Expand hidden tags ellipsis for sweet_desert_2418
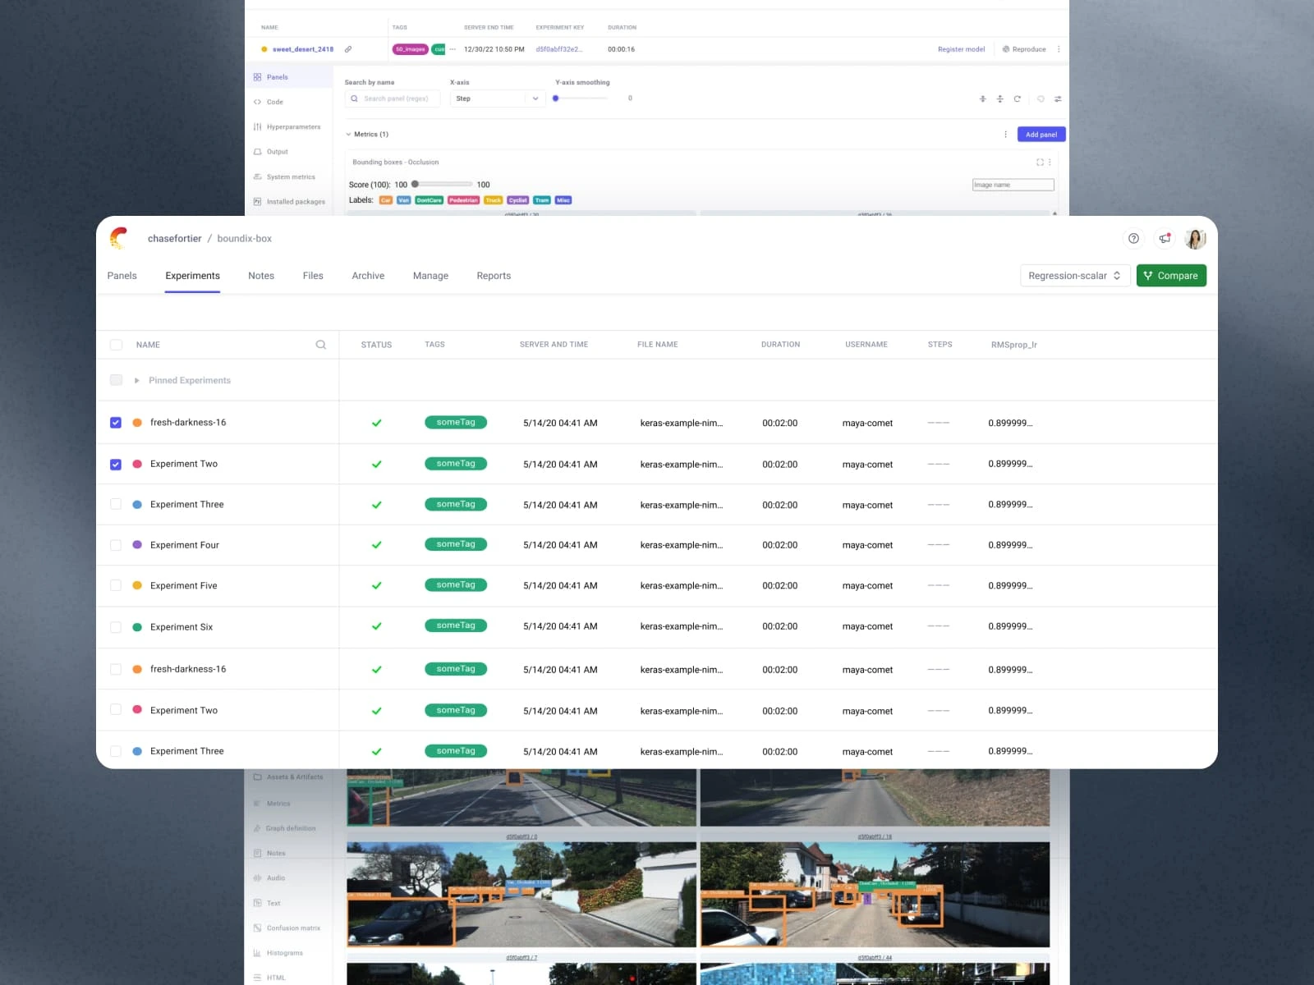The image size is (1314, 985). coord(453,49)
